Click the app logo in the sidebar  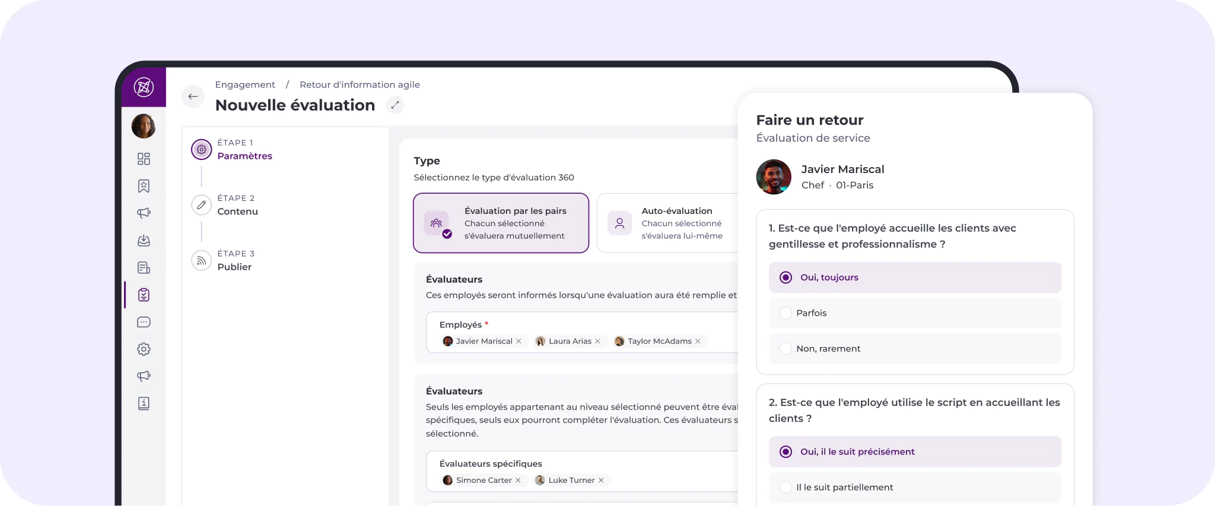tap(144, 87)
